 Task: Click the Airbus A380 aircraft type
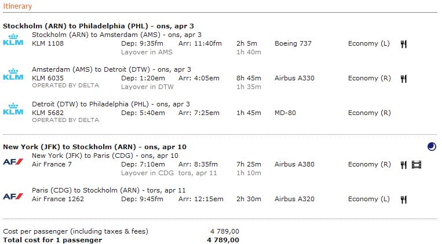click(x=294, y=165)
